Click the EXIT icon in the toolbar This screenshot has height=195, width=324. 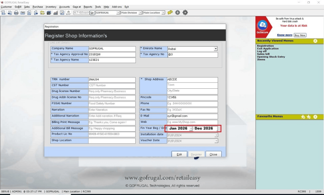pyautogui.click(x=69, y=13)
